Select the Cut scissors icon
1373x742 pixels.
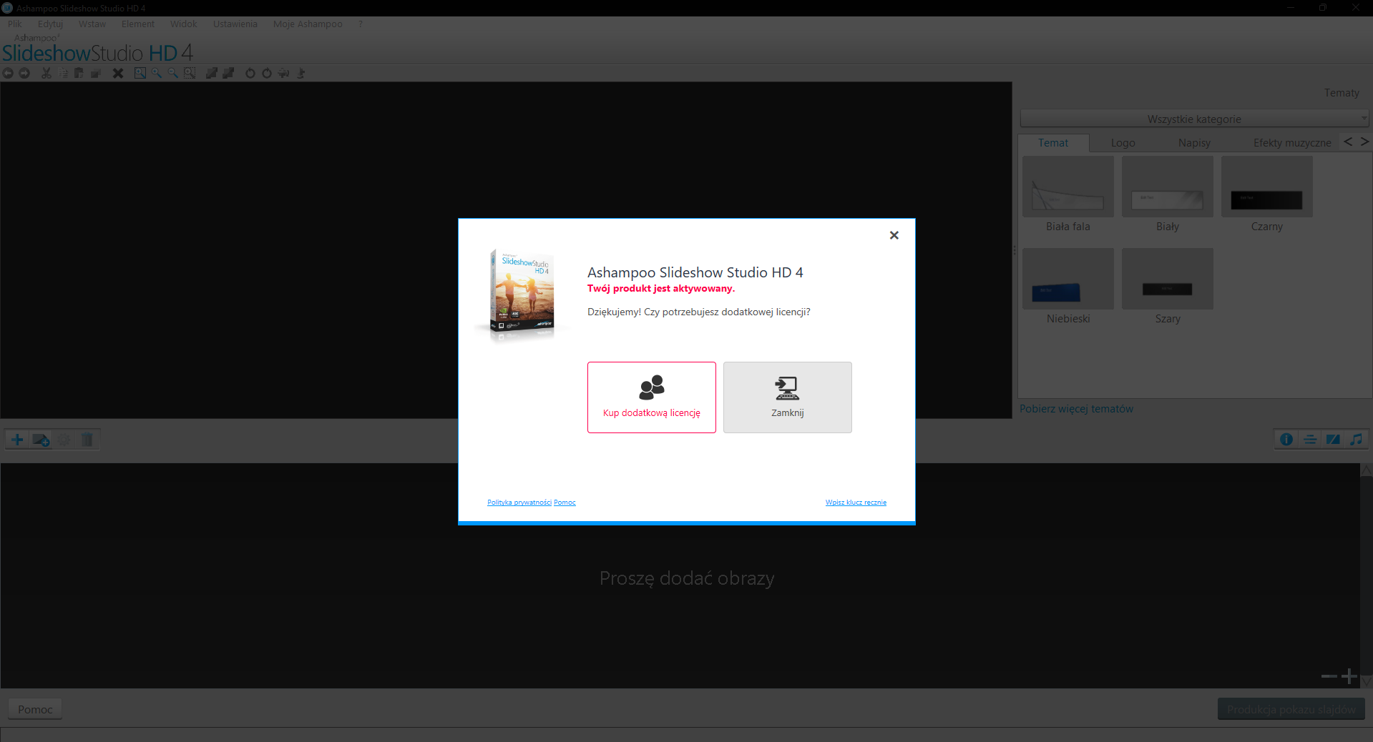tap(47, 73)
